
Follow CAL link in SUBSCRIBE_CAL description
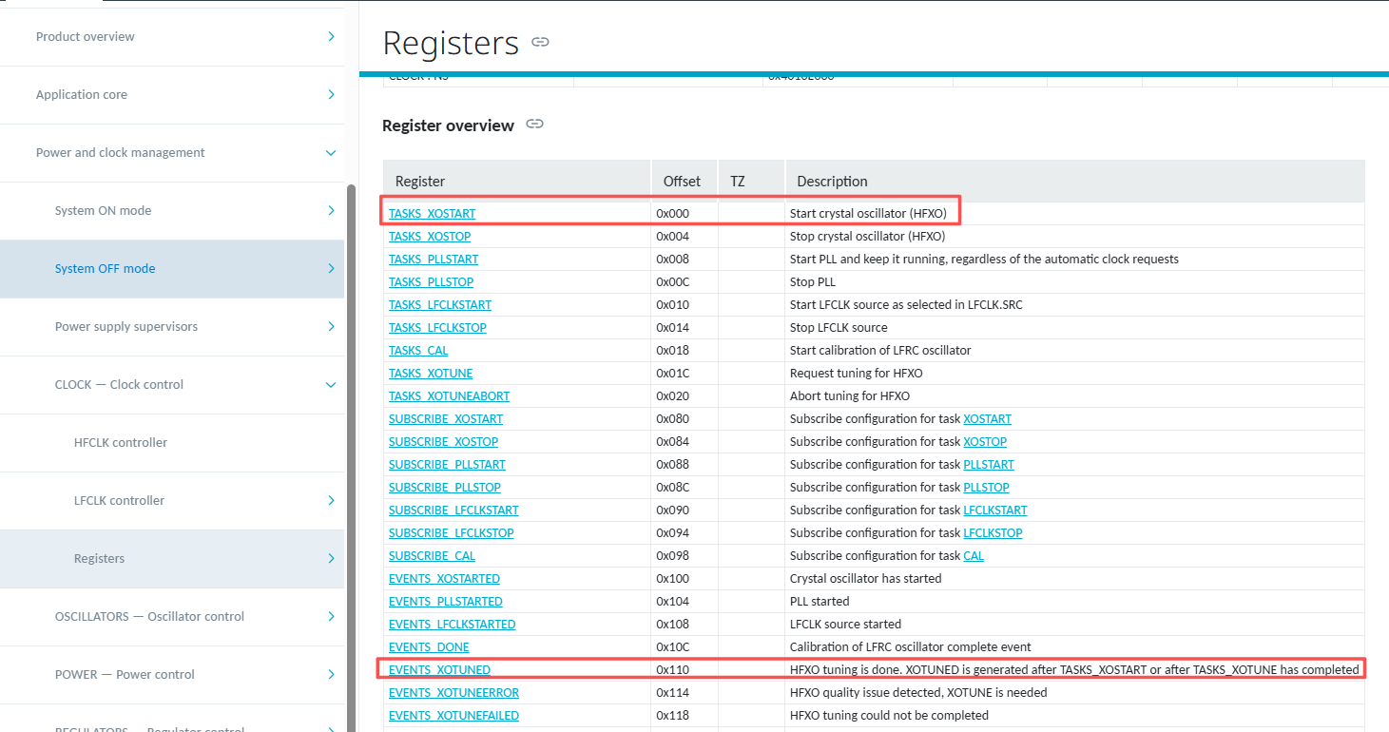(x=974, y=555)
